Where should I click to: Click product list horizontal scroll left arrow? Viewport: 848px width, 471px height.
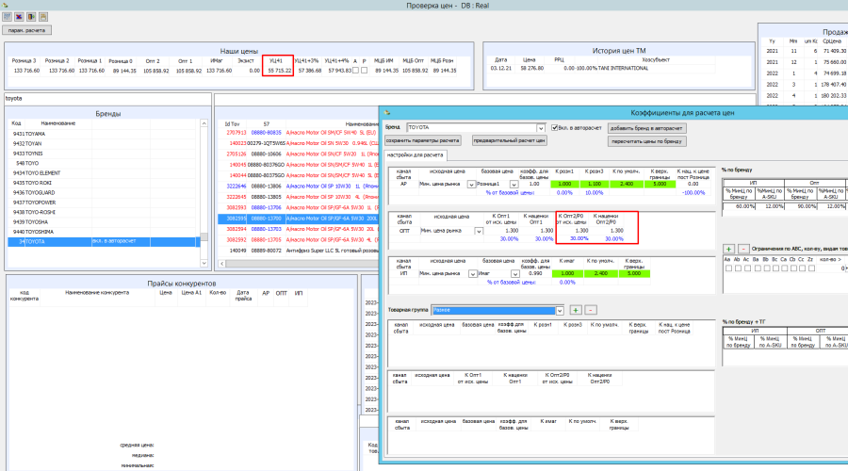pyautogui.click(x=221, y=264)
